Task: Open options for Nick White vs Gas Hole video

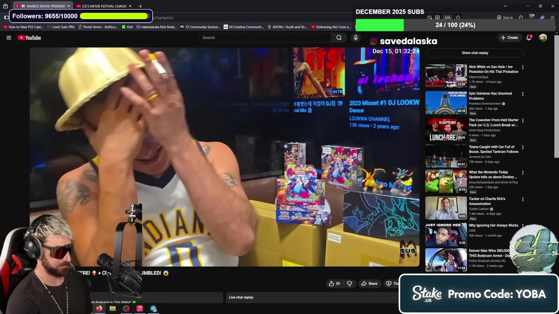Action: [523, 67]
